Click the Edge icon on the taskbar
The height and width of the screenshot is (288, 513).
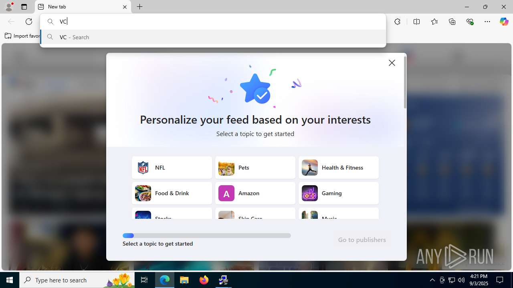pyautogui.click(x=165, y=280)
